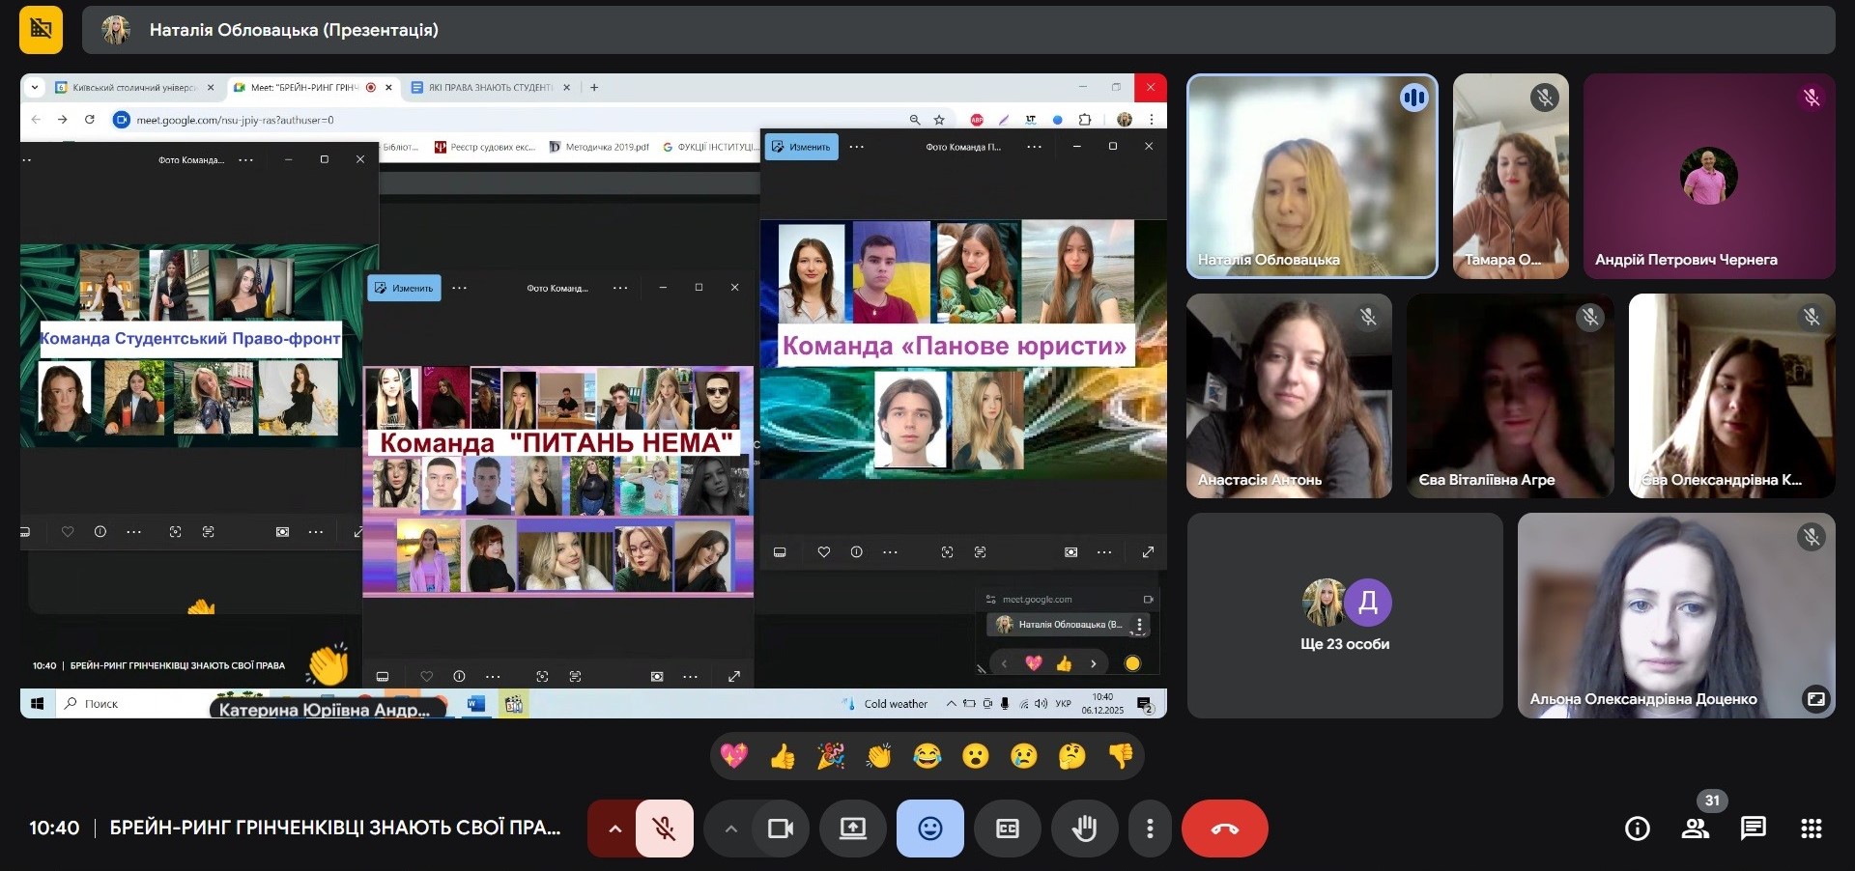Open more options three-dot menu

point(1149,829)
